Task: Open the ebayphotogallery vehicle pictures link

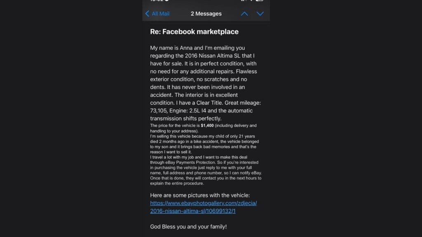Action: pyautogui.click(x=204, y=203)
